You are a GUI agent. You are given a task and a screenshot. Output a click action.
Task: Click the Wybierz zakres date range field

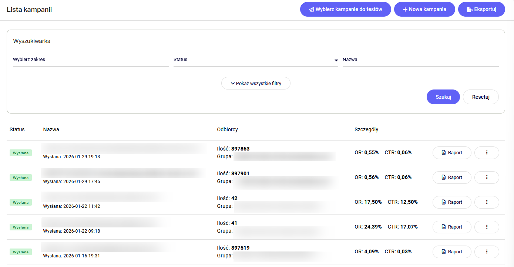(x=91, y=60)
